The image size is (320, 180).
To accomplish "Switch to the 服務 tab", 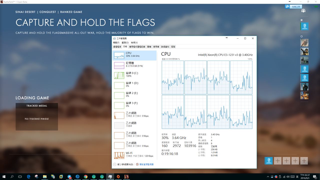I will pyautogui.click(x=173, y=47).
